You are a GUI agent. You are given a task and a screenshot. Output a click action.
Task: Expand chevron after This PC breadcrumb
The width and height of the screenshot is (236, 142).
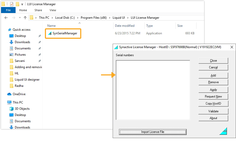coord(52,18)
